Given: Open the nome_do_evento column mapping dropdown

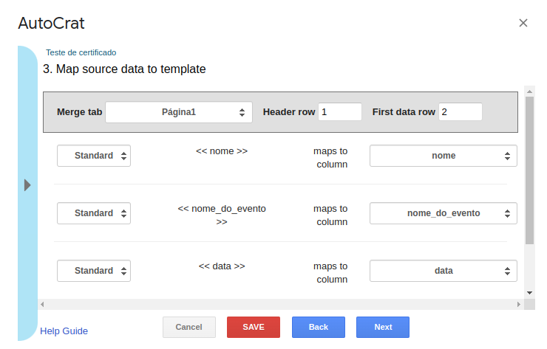Looking at the screenshot, I should (443, 213).
